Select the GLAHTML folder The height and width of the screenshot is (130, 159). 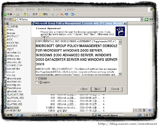(11, 27)
